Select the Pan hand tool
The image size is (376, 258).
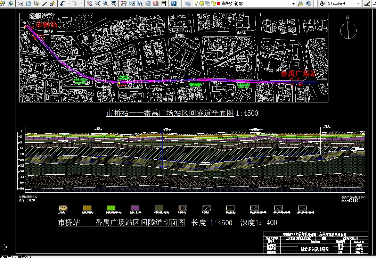point(90,3)
